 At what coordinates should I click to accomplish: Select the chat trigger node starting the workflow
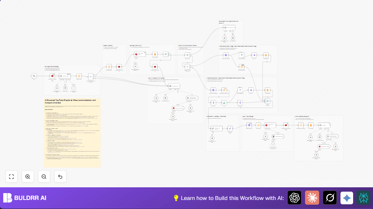tap(34, 76)
